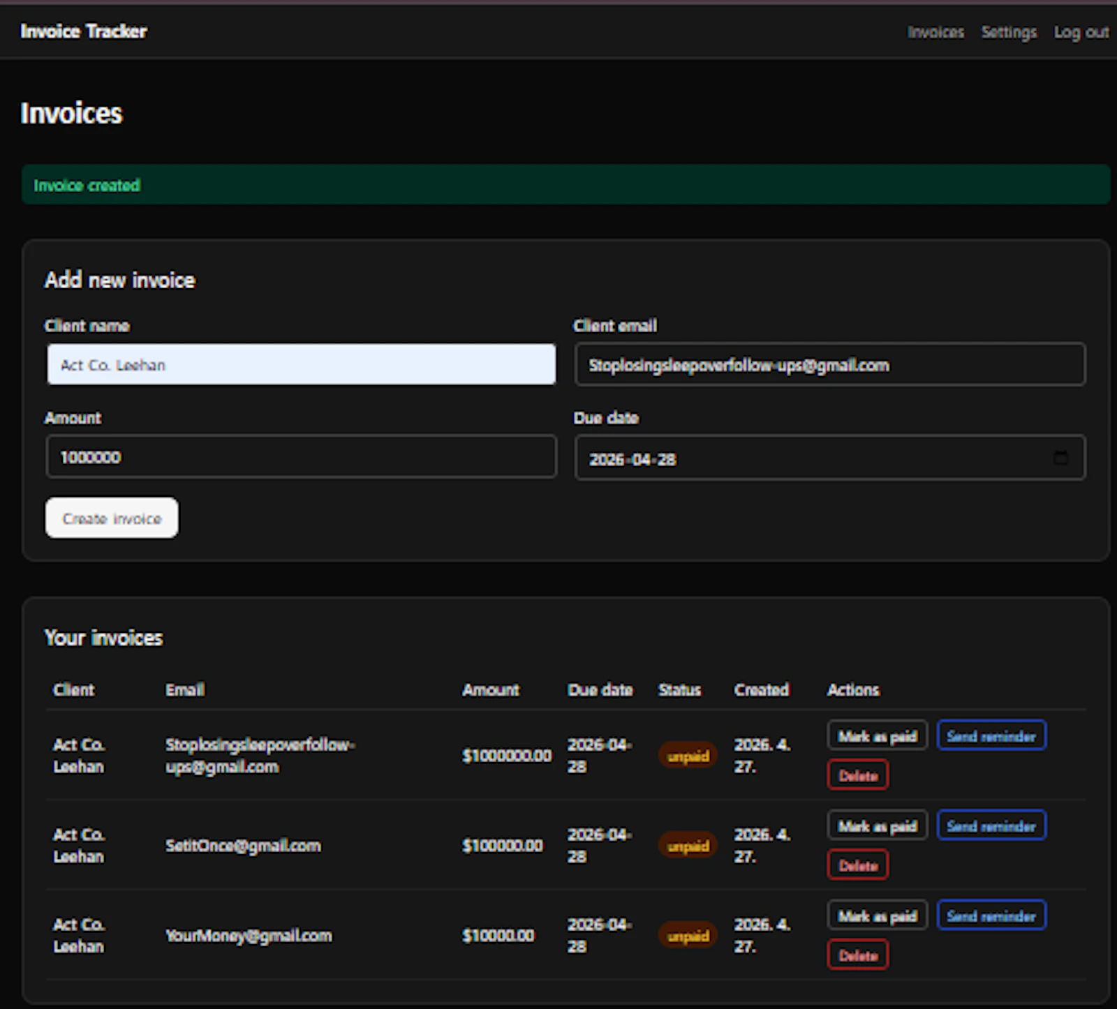Click the Your invoices section heading
The width and height of the screenshot is (1117, 1009).
point(103,638)
